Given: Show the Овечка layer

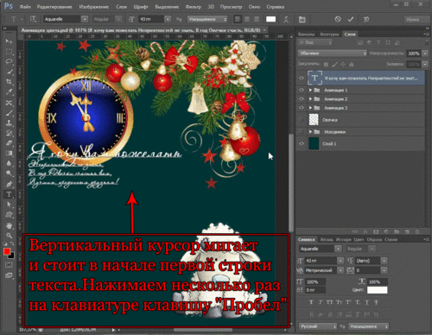Looking at the screenshot, I should 302,119.
